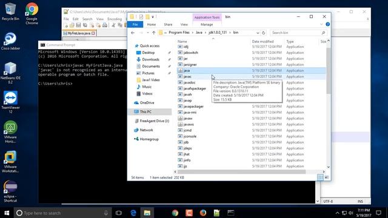Select OneDrive in navigation pane
Viewport: 388px width, 218px height.
(x=147, y=103)
